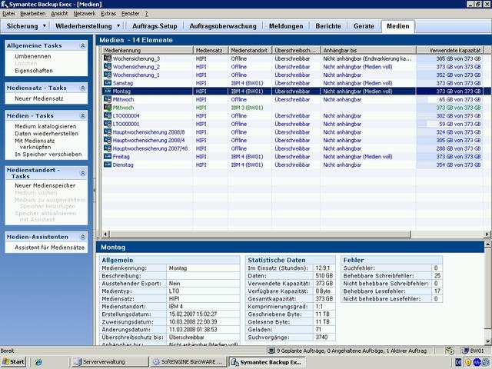Click the media list horizontal scrollbar
492x369 pixels.
(x=260, y=234)
